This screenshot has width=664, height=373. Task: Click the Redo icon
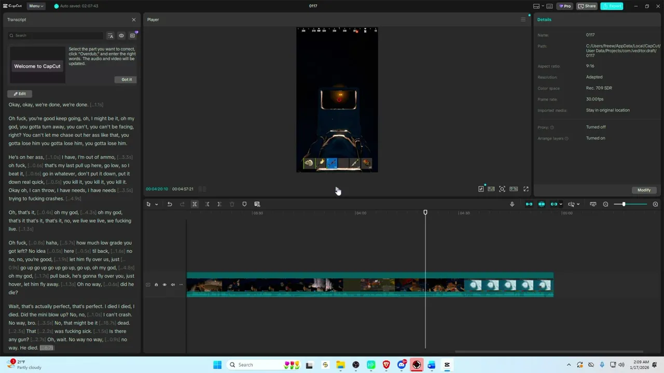[182, 204]
